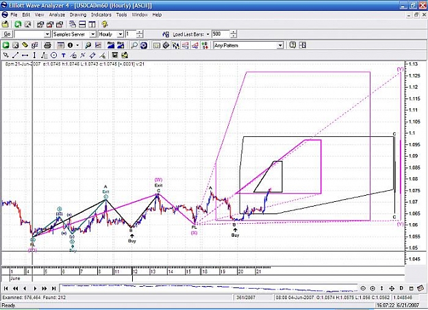Click the chart overview scroll strip
Image resolution: width=428 pixels, height=310 pixels.
(209, 288)
